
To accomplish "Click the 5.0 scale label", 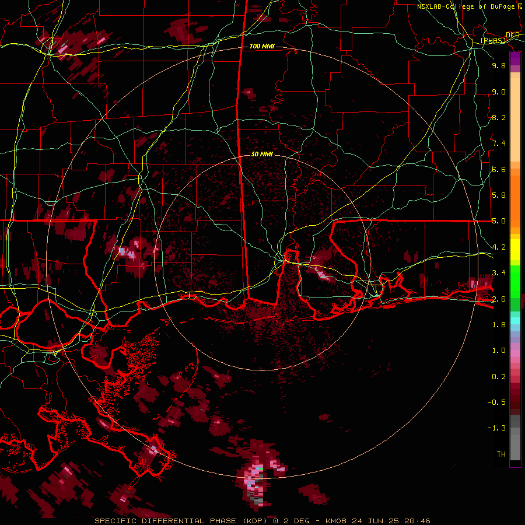I will click(x=499, y=221).
